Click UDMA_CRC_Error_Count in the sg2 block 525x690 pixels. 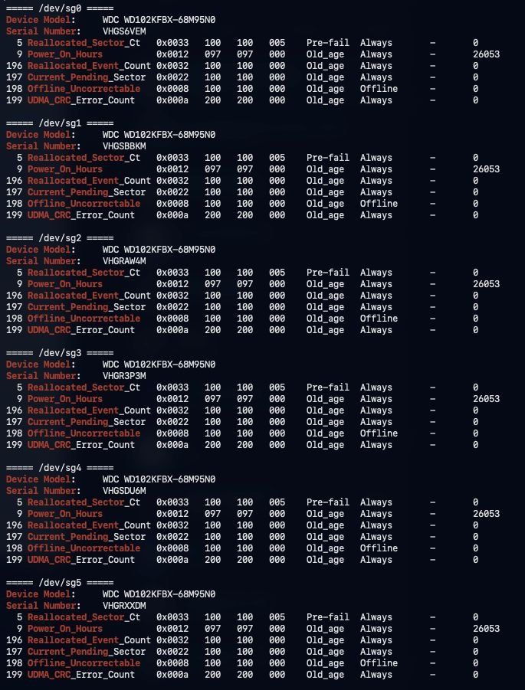81,329
